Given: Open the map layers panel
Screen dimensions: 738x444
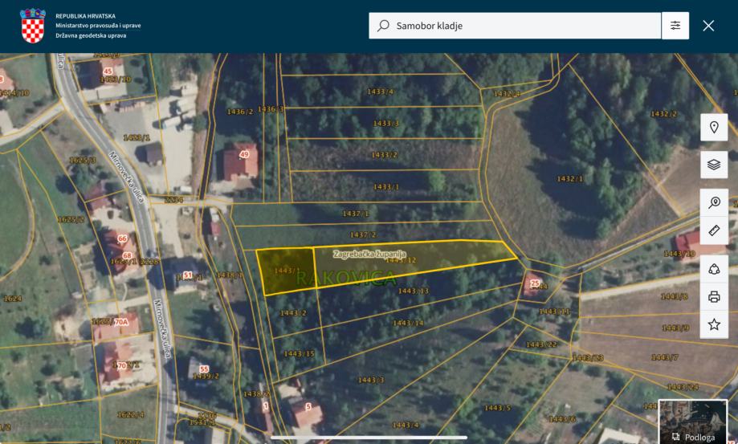Looking at the screenshot, I should [714, 165].
